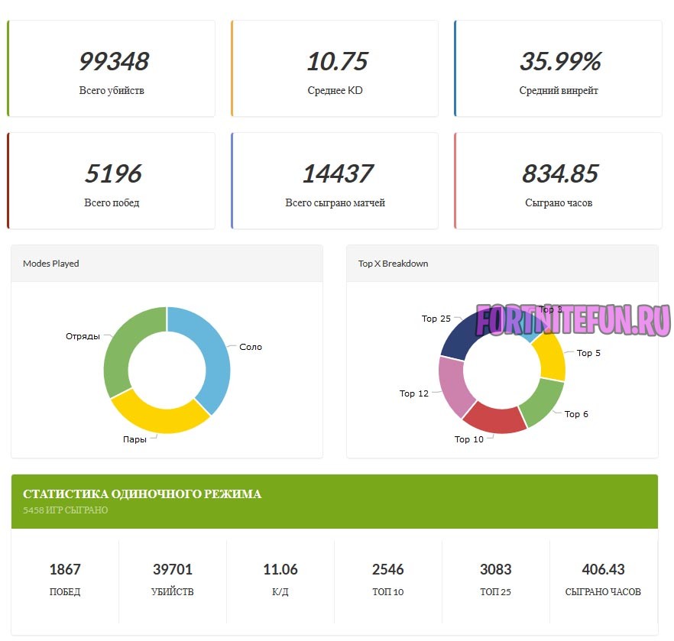Select the 1867 Побед solo stat
674x641 pixels.
click(x=65, y=579)
